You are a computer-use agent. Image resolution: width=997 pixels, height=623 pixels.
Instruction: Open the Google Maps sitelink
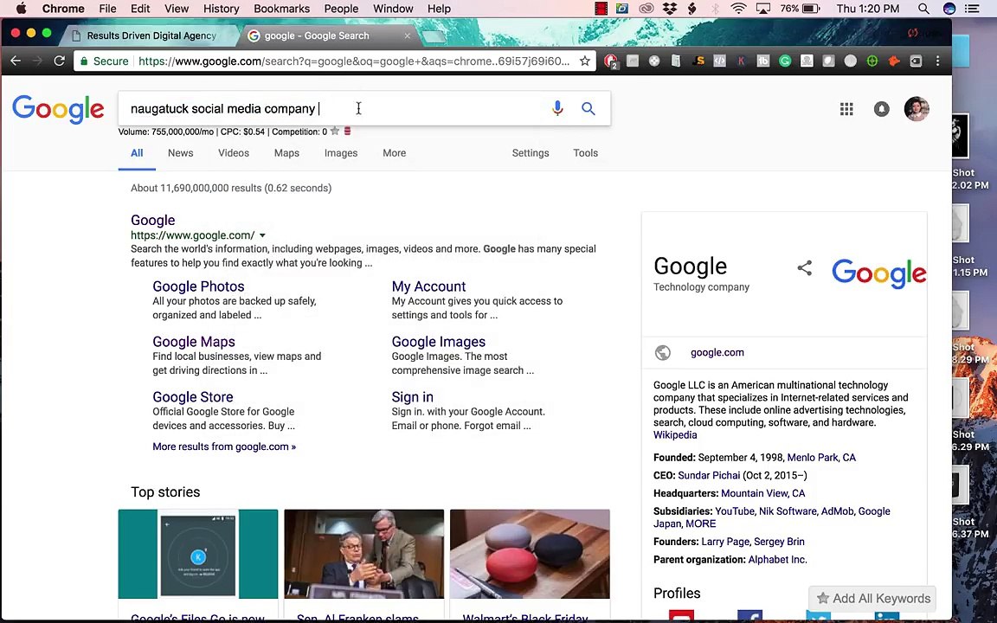point(194,342)
